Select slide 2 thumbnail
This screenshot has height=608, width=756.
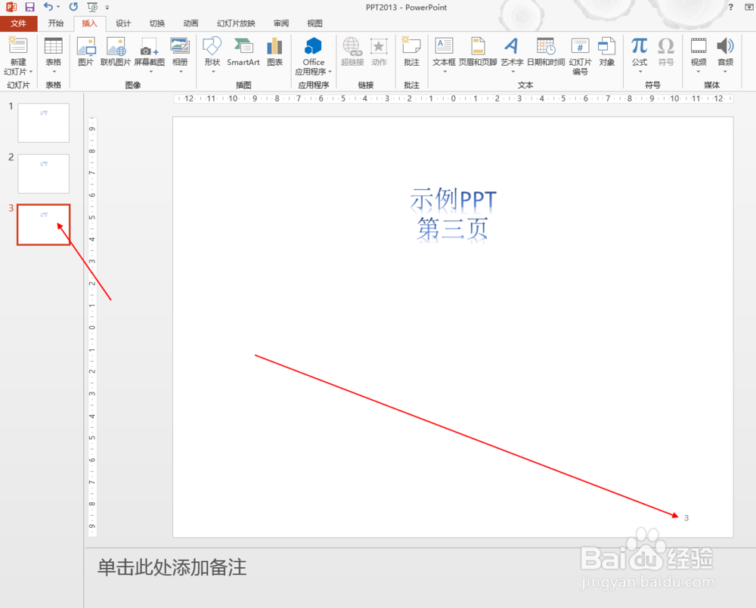point(43,174)
